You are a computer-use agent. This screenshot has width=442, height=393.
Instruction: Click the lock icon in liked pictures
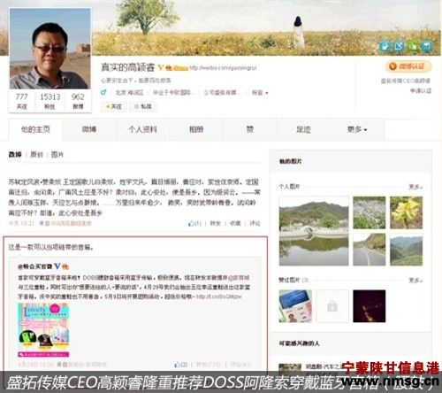point(332,306)
